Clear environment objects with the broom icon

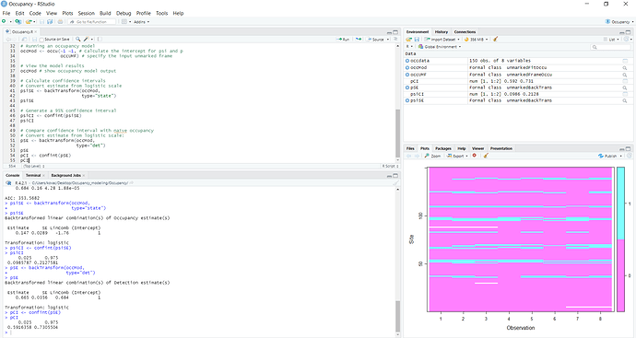[x=495, y=40]
